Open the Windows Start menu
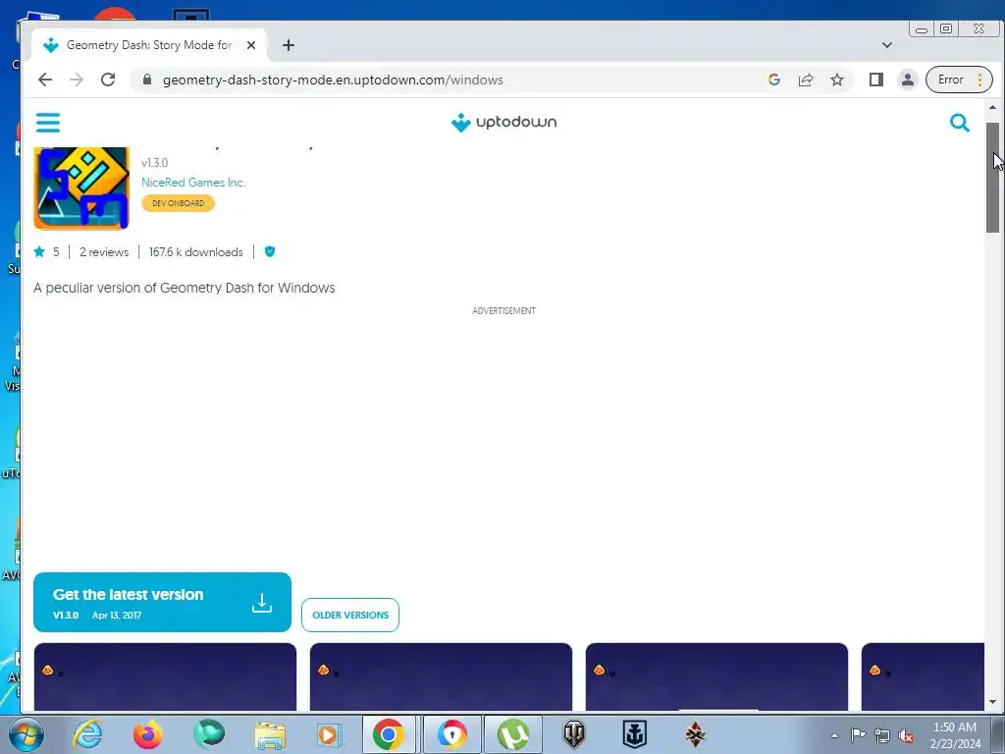 26,734
